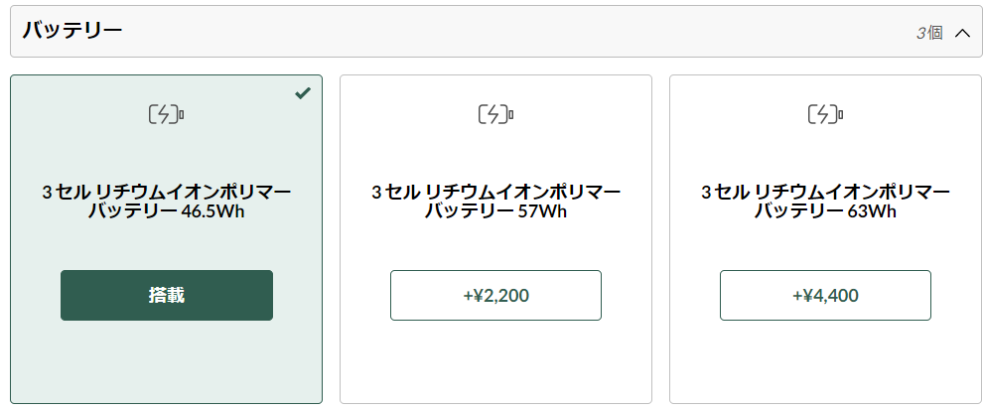This screenshot has height=410, width=983.
Task: Click the battery icon in the 57Wh card
Action: 495,114
